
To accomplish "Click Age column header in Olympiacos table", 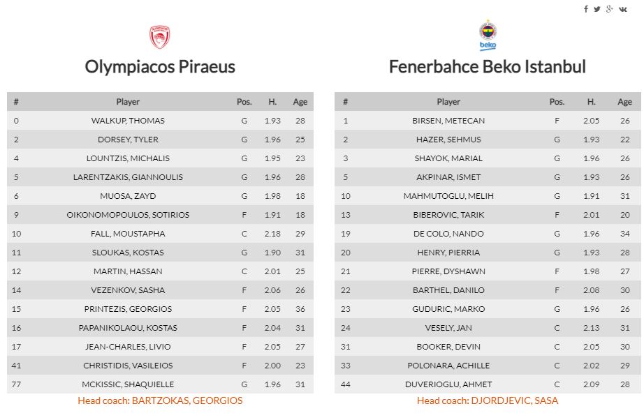I will point(300,102).
